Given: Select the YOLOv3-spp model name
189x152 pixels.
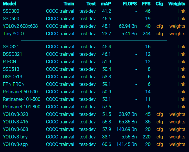Looking at the screenshot, I should tap(15, 144).
